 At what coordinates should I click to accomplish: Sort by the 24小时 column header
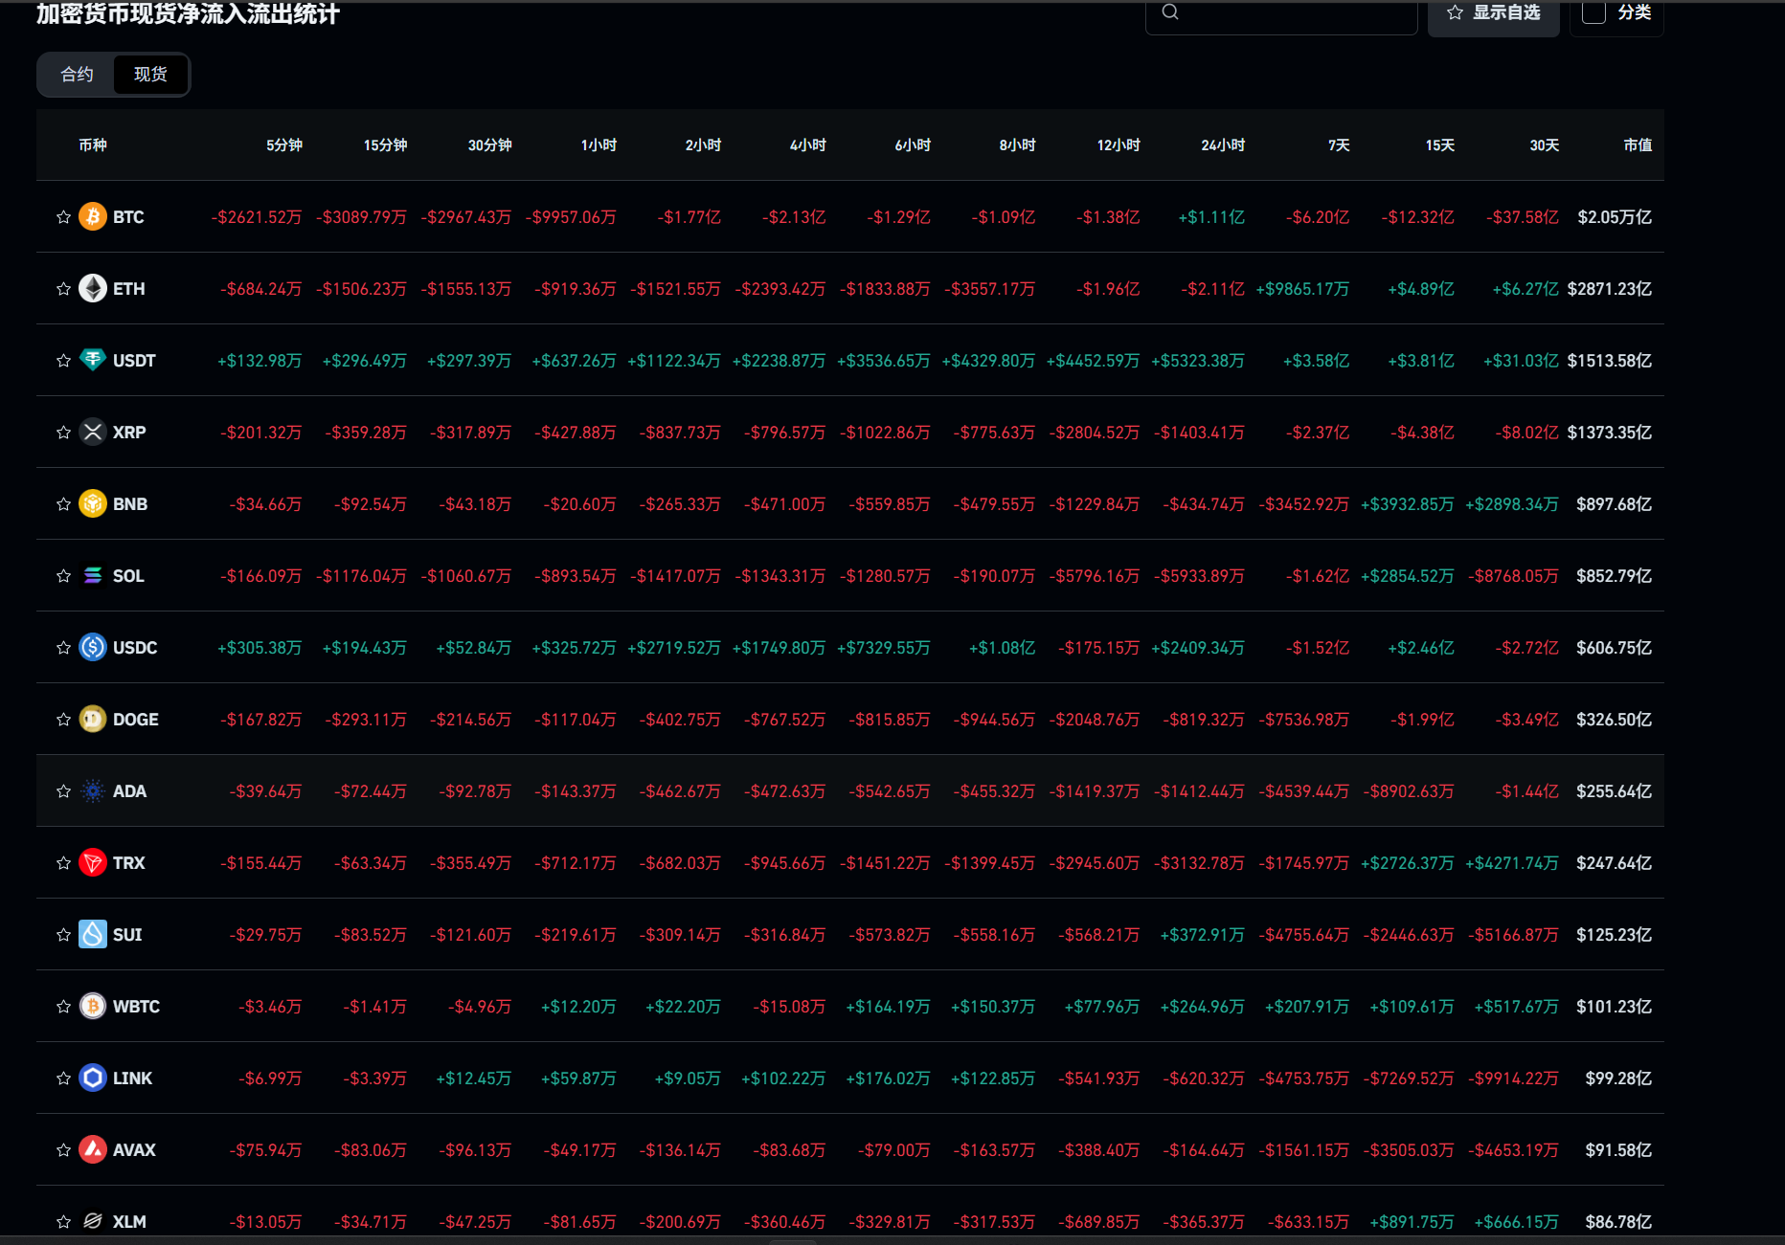tap(1223, 145)
